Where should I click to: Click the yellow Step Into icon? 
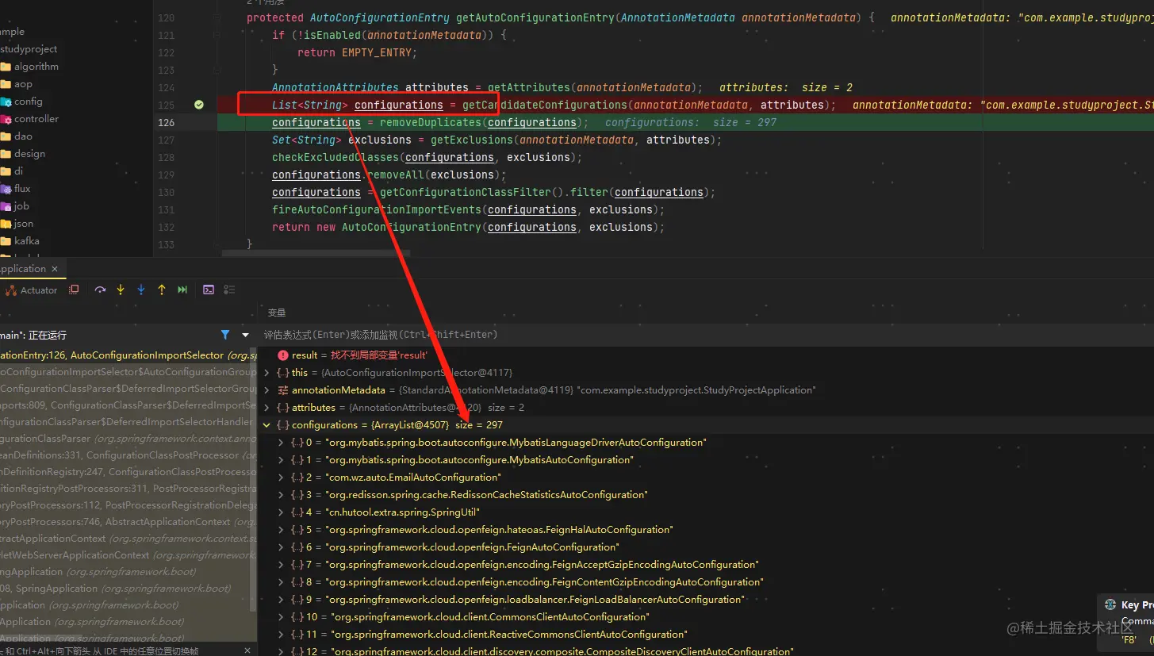pos(121,290)
